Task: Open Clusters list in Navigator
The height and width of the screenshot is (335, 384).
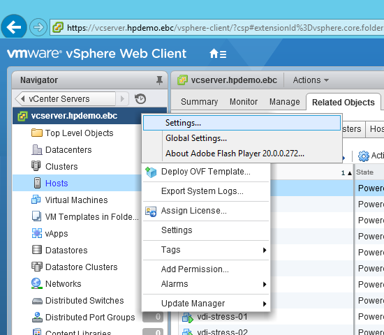Action: click(61, 167)
